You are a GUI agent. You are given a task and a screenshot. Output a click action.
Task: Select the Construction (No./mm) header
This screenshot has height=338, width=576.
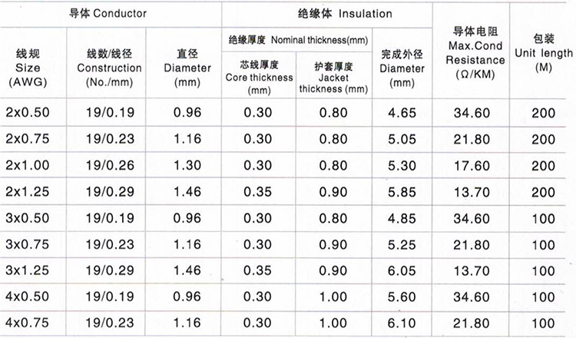point(110,68)
